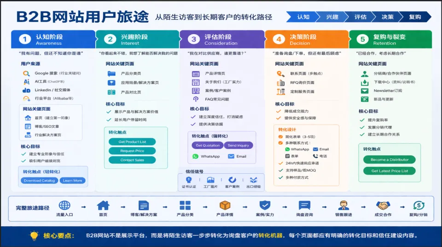Select the 认知 step in the top arrow bar
Image resolution: width=442 pixels, height=247 pixels.
[x=303, y=17]
